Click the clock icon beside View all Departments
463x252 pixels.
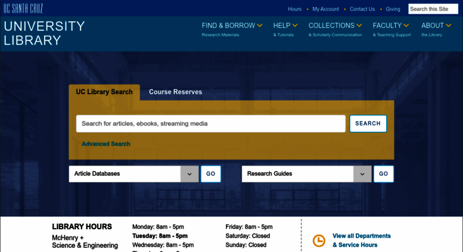(319, 241)
